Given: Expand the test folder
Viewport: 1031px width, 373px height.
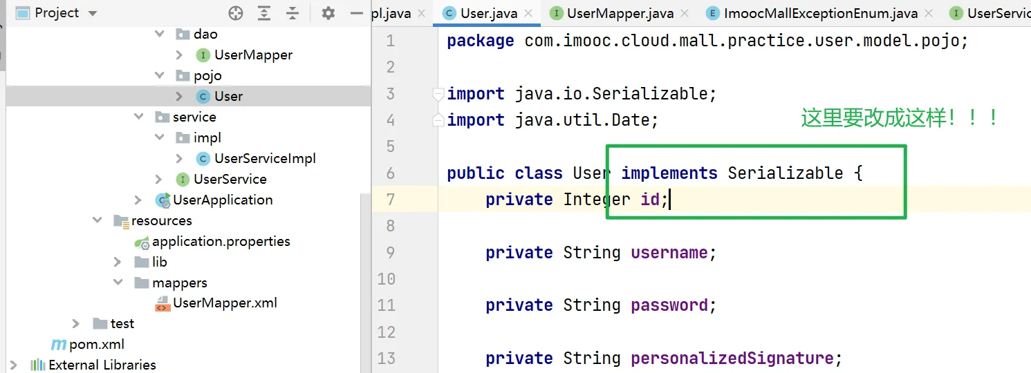Looking at the screenshot, I should click(x=77, y=323).
